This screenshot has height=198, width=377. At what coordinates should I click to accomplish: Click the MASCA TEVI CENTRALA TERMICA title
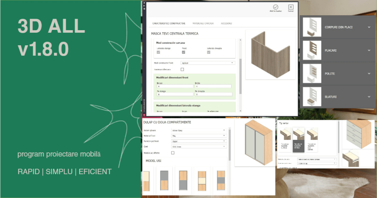[175, 33]
